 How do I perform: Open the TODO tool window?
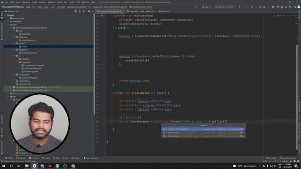(x=8, y=158)
